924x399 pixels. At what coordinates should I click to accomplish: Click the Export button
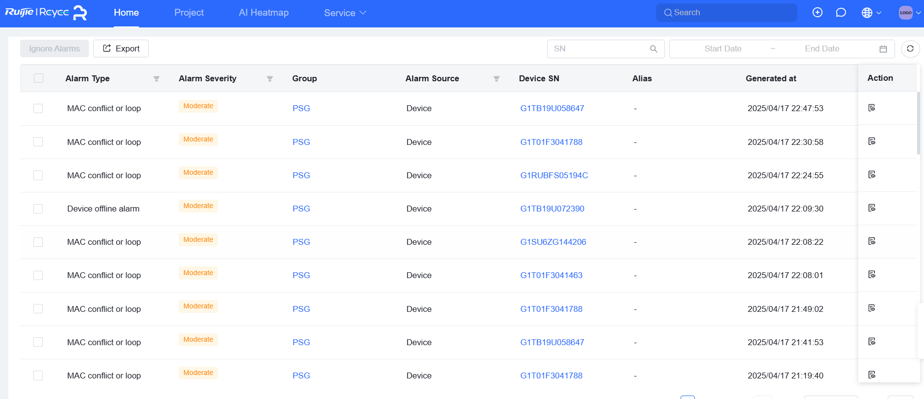coord(121,48)
